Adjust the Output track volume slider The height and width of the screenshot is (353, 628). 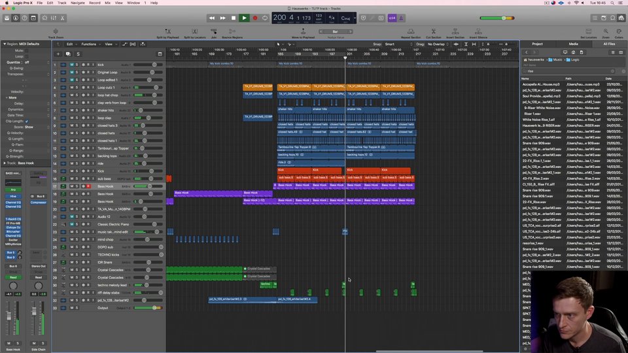[148, 308]
